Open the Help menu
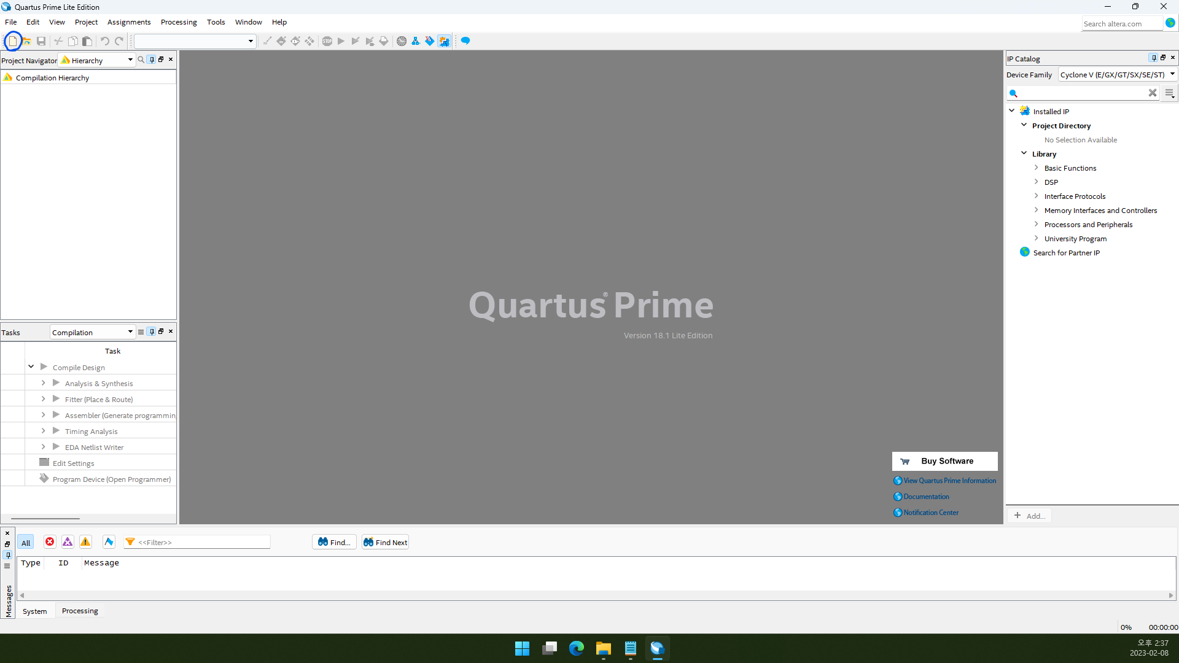This screenshot has width=1179, height=663. click(279, 22)
